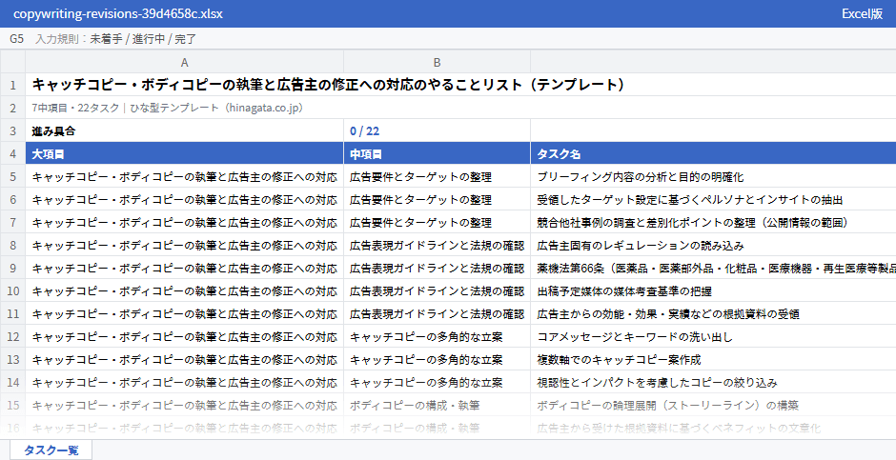Screen dimensions: 896x460
Task: Select ブリーフィング内容の分析と目的の明確化 cell
Action: [x=713, y=177]
